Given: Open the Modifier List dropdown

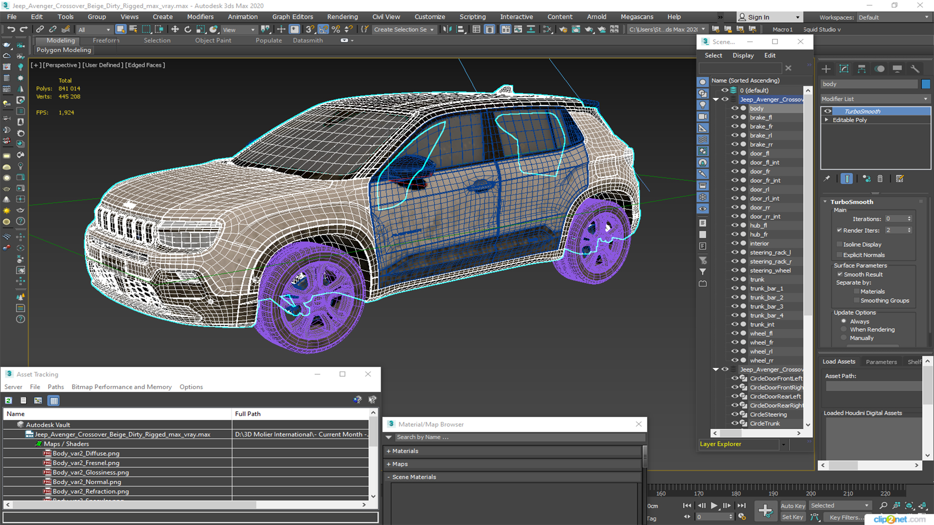Looking at the screenshot, I should [875, 99].
